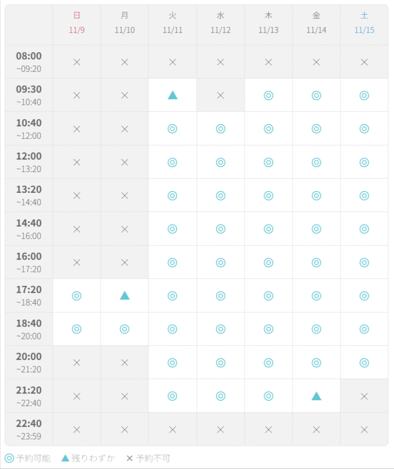This screenshot has height=469, width=394.
Task: Click the 残りわずか legend triangle
Action: [66, 458]
